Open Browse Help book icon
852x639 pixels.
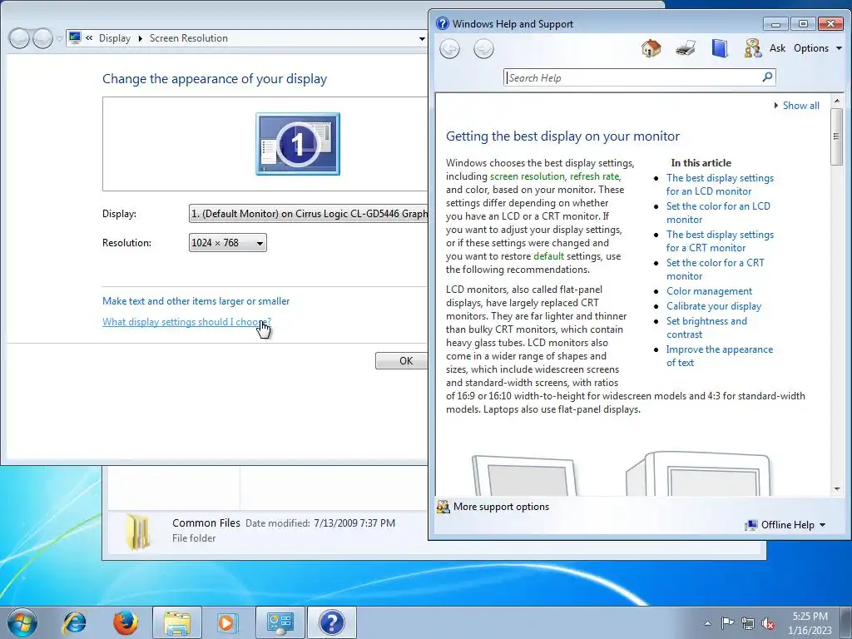pyautogui.click(x=720, y=48)
